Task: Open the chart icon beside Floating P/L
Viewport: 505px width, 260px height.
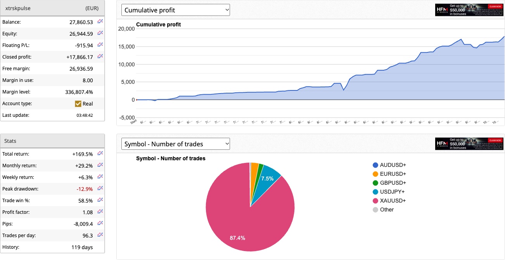Action: click(x=100, y=45)
